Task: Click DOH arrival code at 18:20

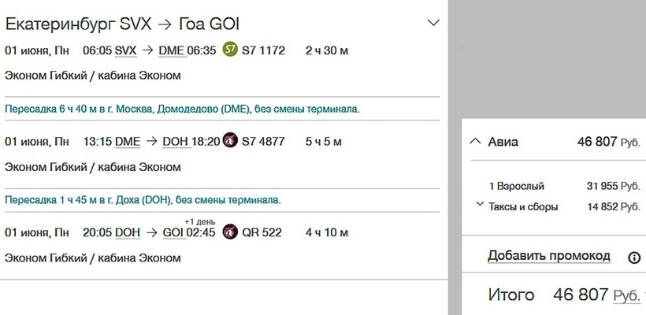Action: 174,142
